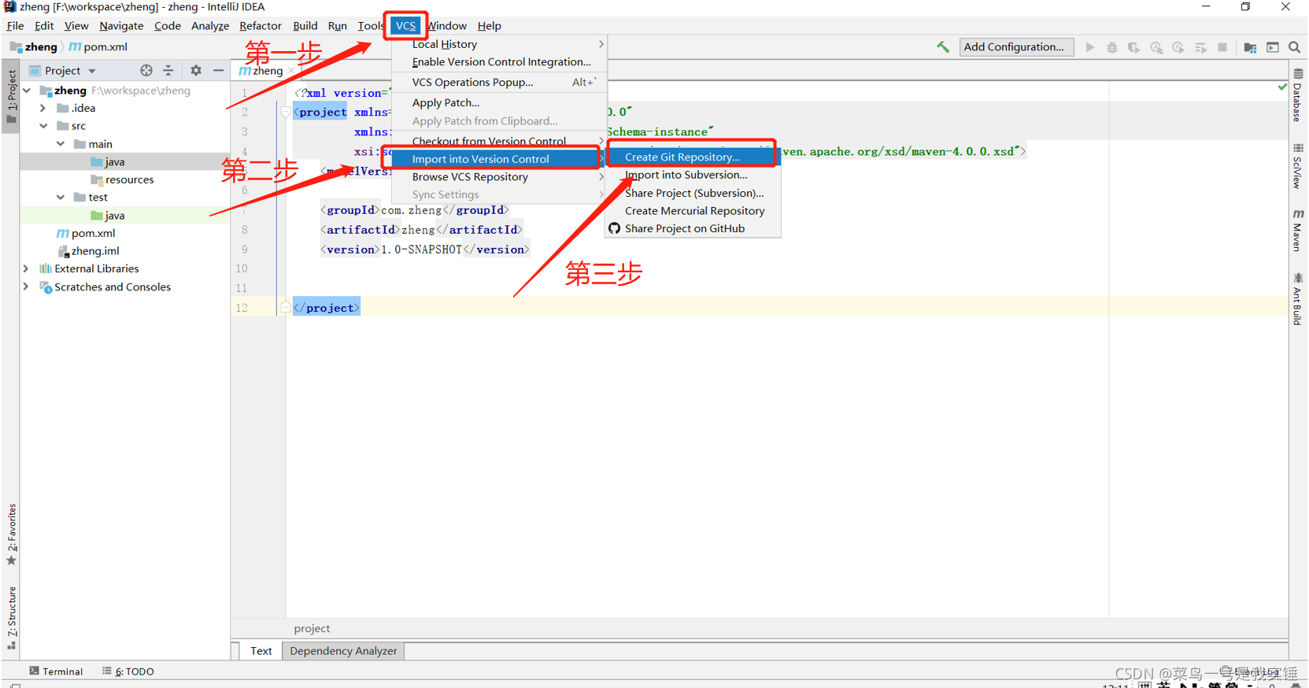Click the green inspection checkmark icon
The height and width of the screenshot is (688, 1309).
(1283, 87)
